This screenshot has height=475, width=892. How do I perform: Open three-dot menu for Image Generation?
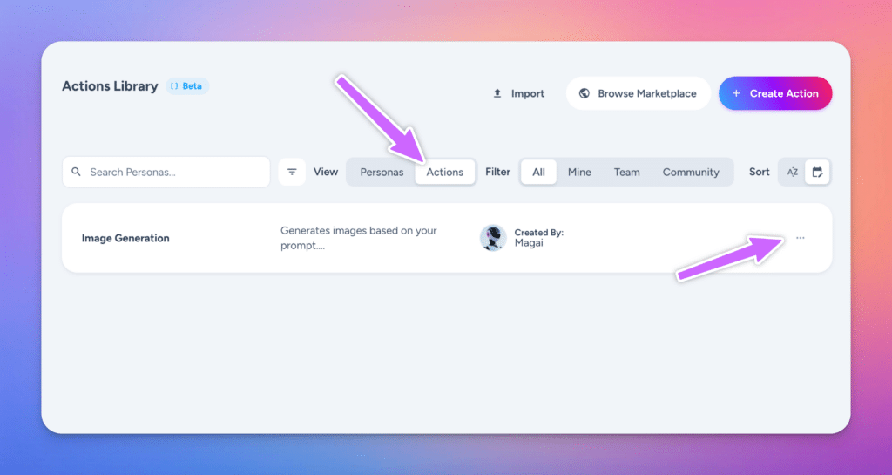(801, 238)
